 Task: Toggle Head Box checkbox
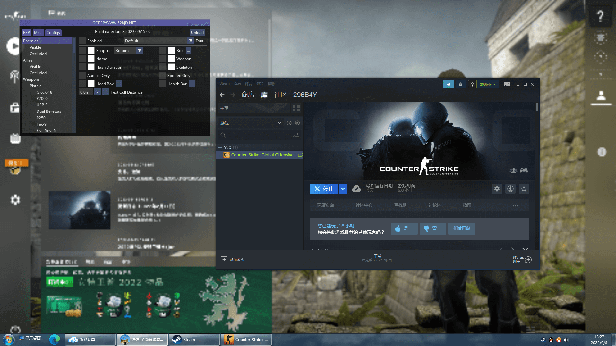coord(82,84)
